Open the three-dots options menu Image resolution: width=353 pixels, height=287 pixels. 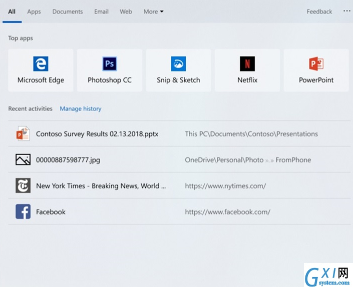point(346,11)
